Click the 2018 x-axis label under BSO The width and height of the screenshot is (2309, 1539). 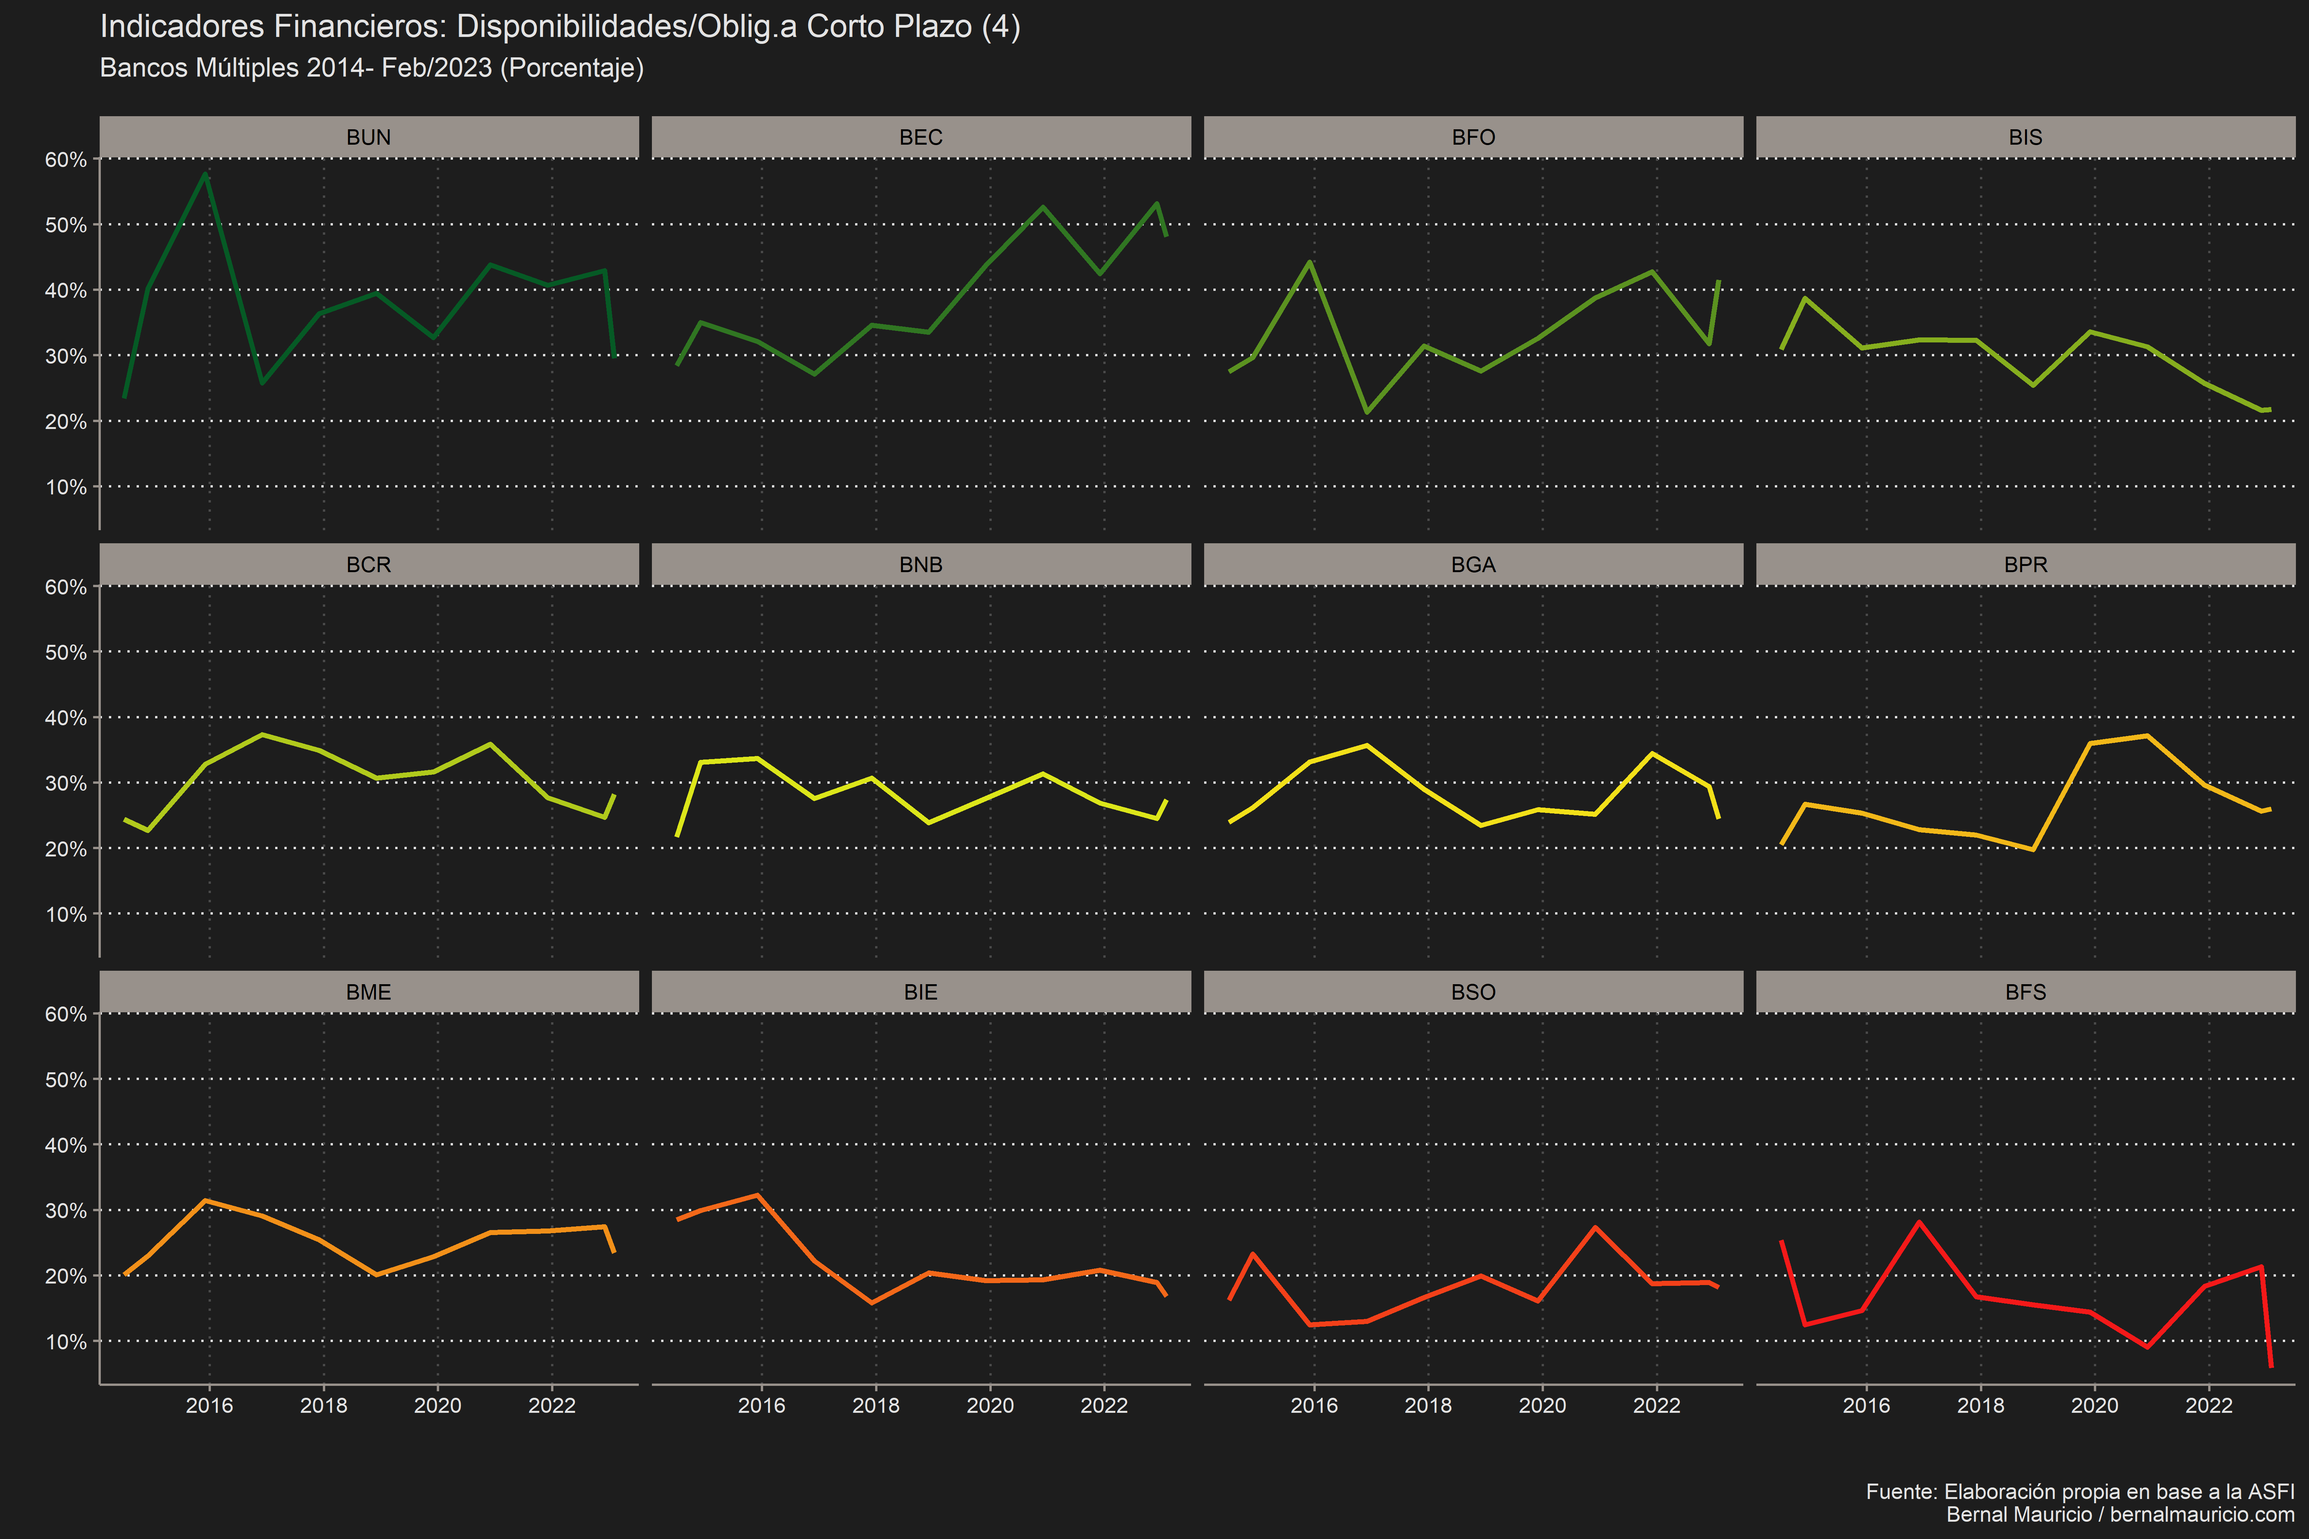click(x=1429, y=1405)
